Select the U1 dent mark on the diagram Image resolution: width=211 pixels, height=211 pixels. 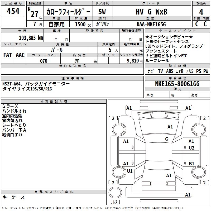[130, 171]
